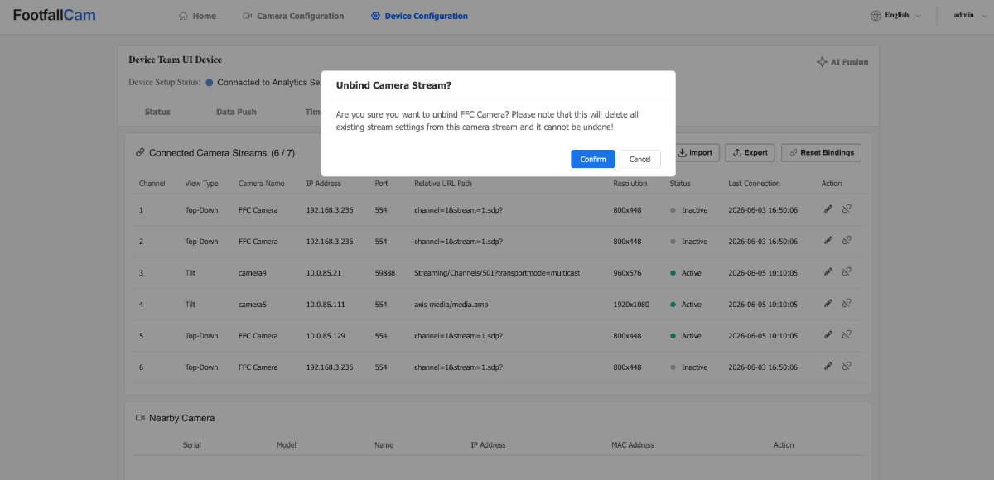Click the AI Fusion sparkle icon
Screen dimensions: 994x480
pos(822,62)
